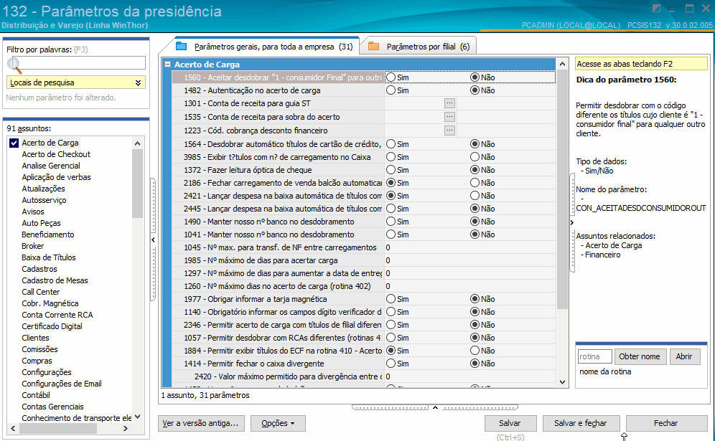
Task: Open lookup button for 1223 Cód. cobrança desconto
Action: [x=449, y=131]
